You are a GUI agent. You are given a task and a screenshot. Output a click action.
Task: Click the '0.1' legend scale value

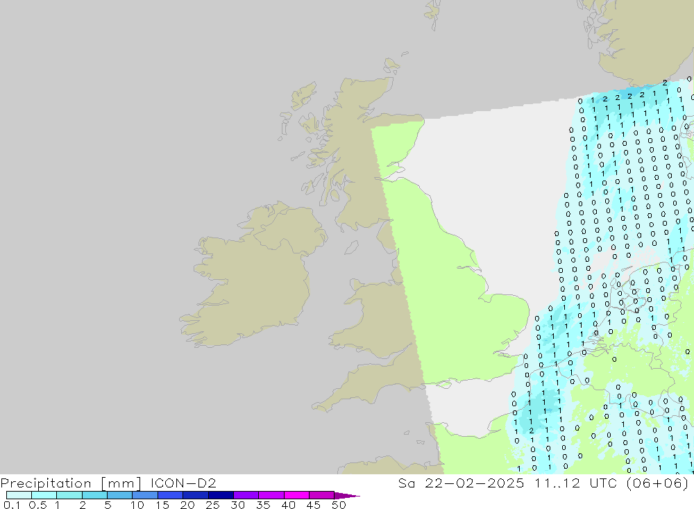(x=12, y=505)
